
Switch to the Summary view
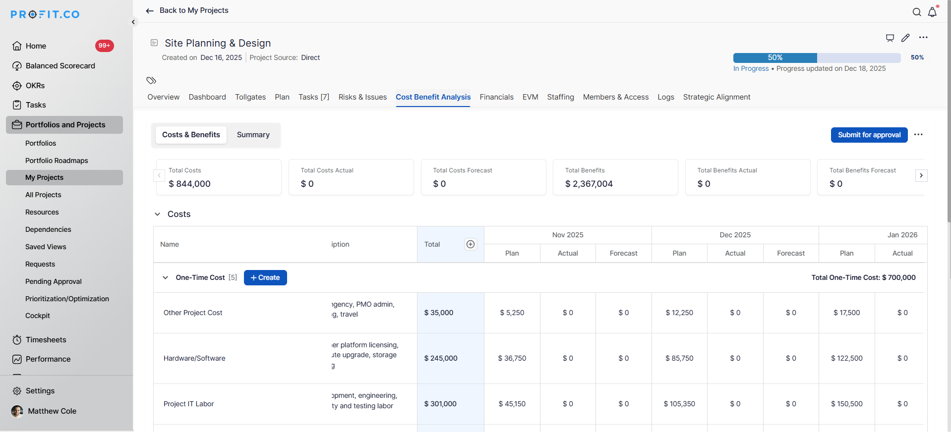tap(253, 135)
